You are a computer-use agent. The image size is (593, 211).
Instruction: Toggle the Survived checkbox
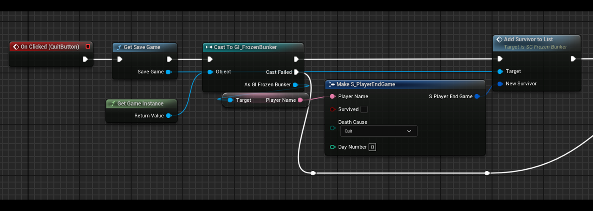(364, 109)
